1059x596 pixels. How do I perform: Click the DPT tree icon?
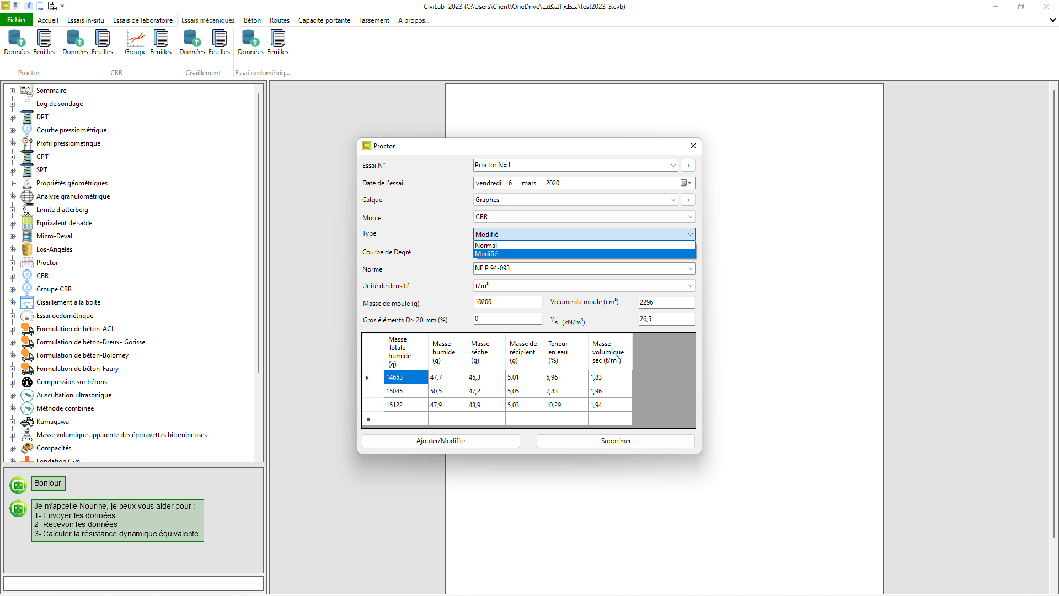[x=27, y=117]
